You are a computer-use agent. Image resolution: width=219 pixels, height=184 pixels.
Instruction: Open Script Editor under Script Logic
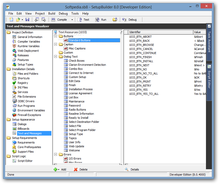tap(25, 161)
